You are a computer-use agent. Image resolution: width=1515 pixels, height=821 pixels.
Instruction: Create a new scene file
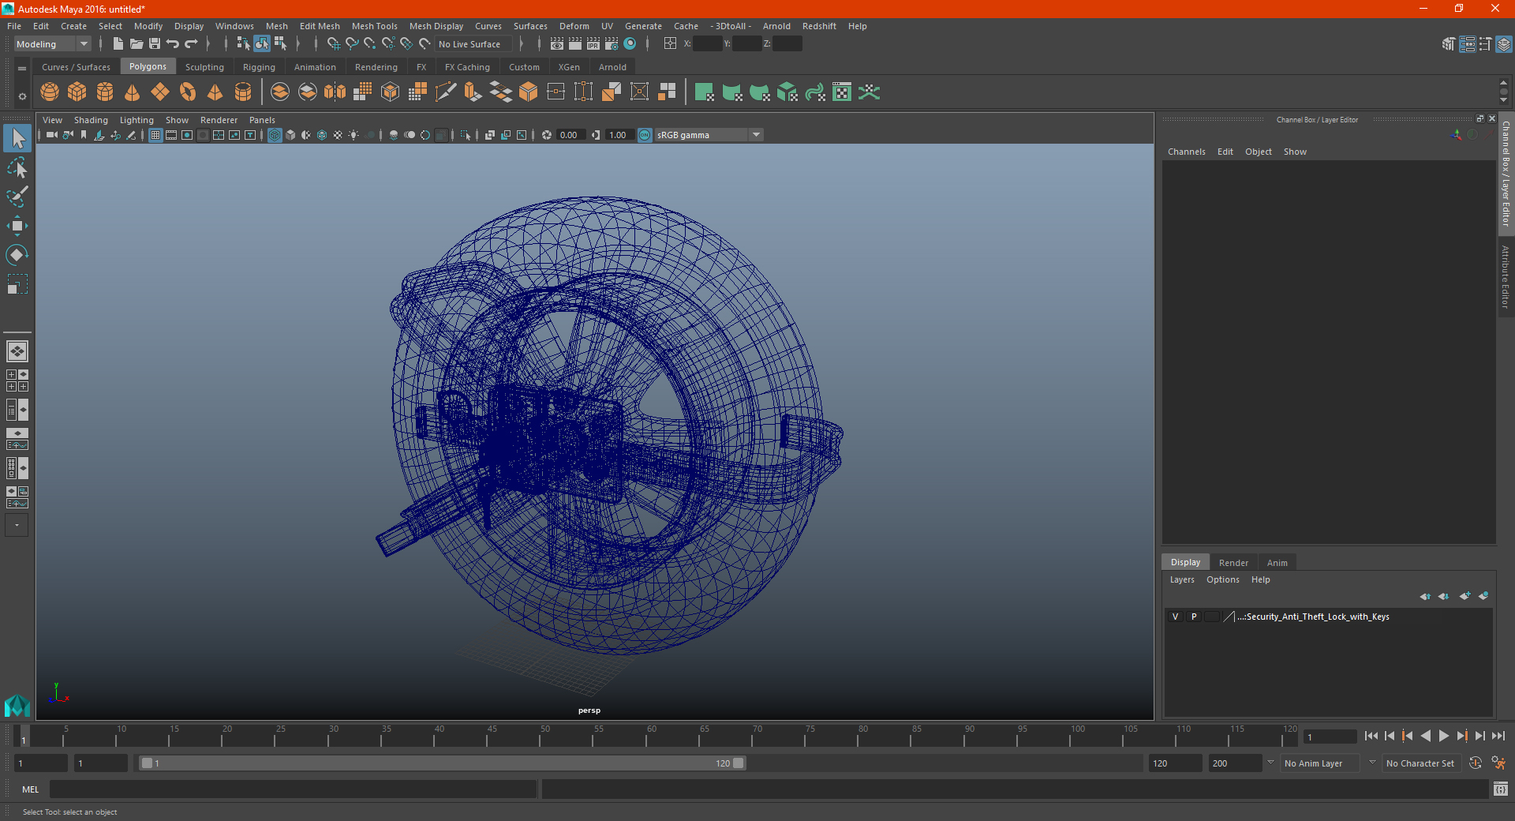pyautogui.click(x=118, y=44)
